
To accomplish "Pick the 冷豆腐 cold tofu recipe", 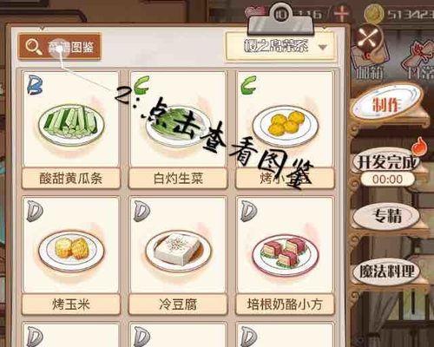I will (178, 256).
